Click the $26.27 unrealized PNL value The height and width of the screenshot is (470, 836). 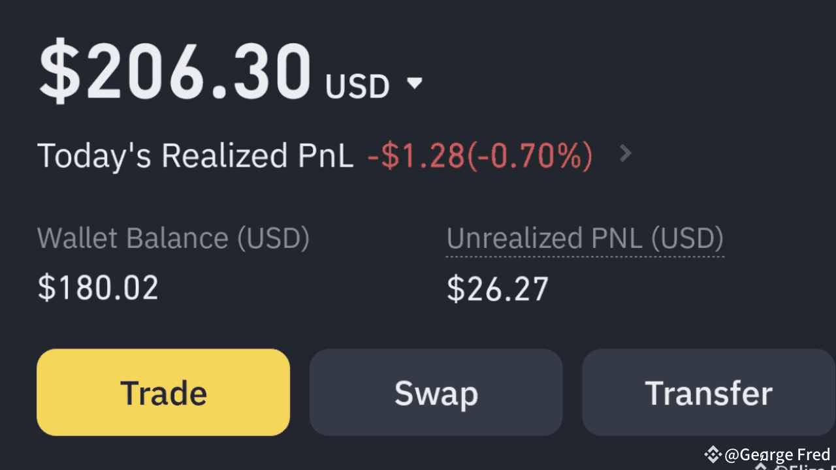[x=498, y=289]
